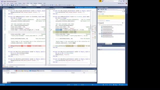Click the Team Explorer Refresh icon
Viewport: 160px width, 90px height.
(106, 9)
